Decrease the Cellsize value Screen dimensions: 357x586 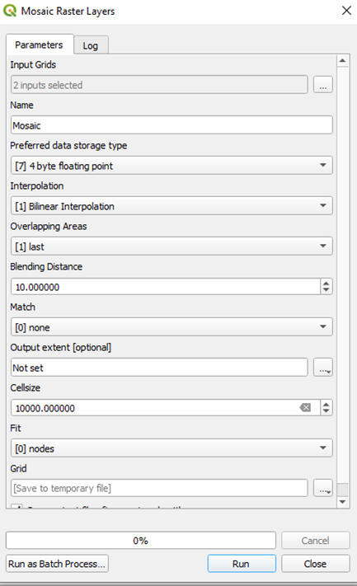326,411
